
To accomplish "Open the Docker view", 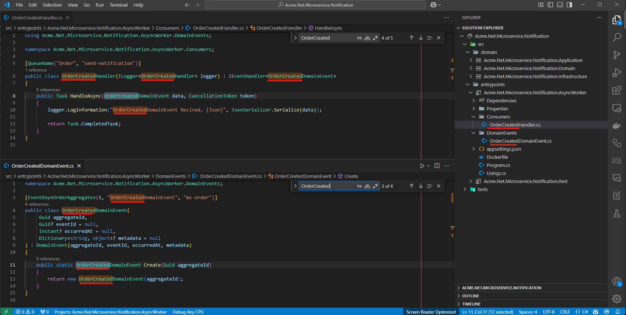I will (617, 125).
